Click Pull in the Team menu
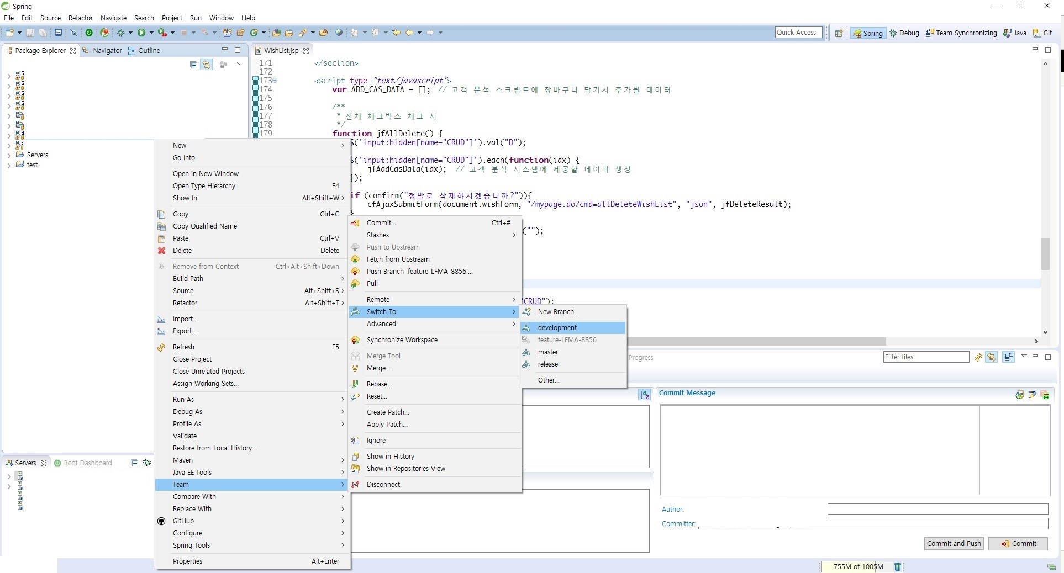 [435, 284]
